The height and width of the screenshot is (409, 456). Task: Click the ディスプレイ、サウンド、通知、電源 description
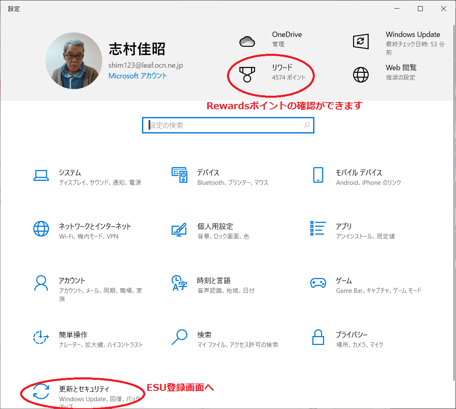[100, 183]
